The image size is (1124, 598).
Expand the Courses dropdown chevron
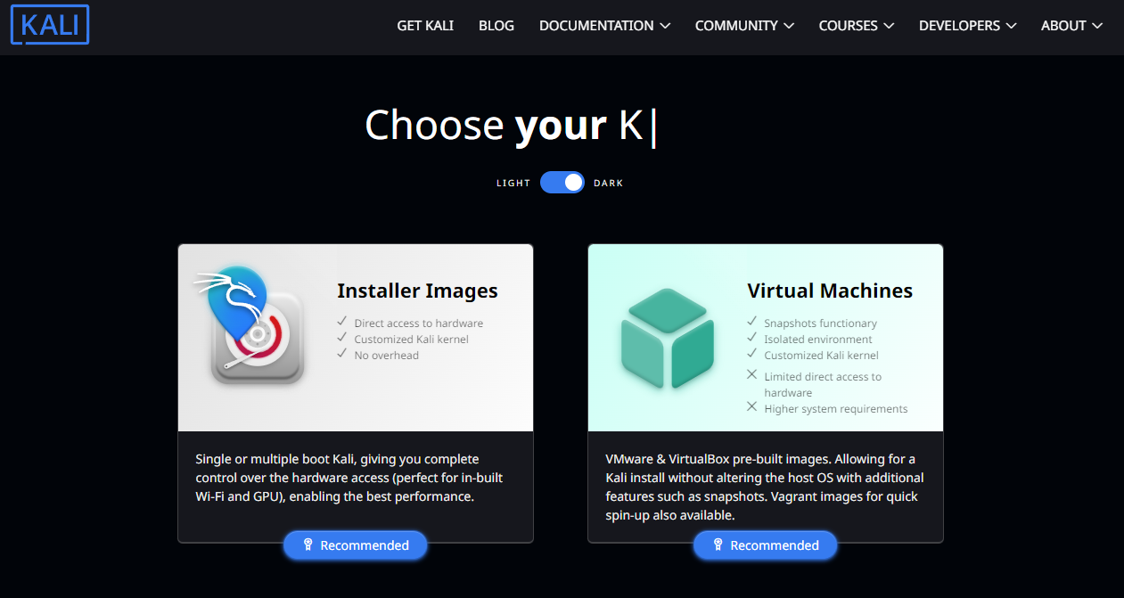889,27
